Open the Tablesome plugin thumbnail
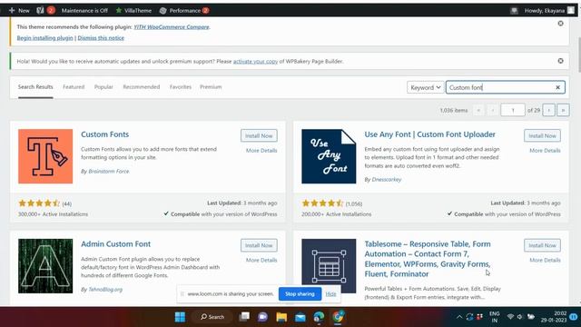Screen dimensions: 581x327 329,266
